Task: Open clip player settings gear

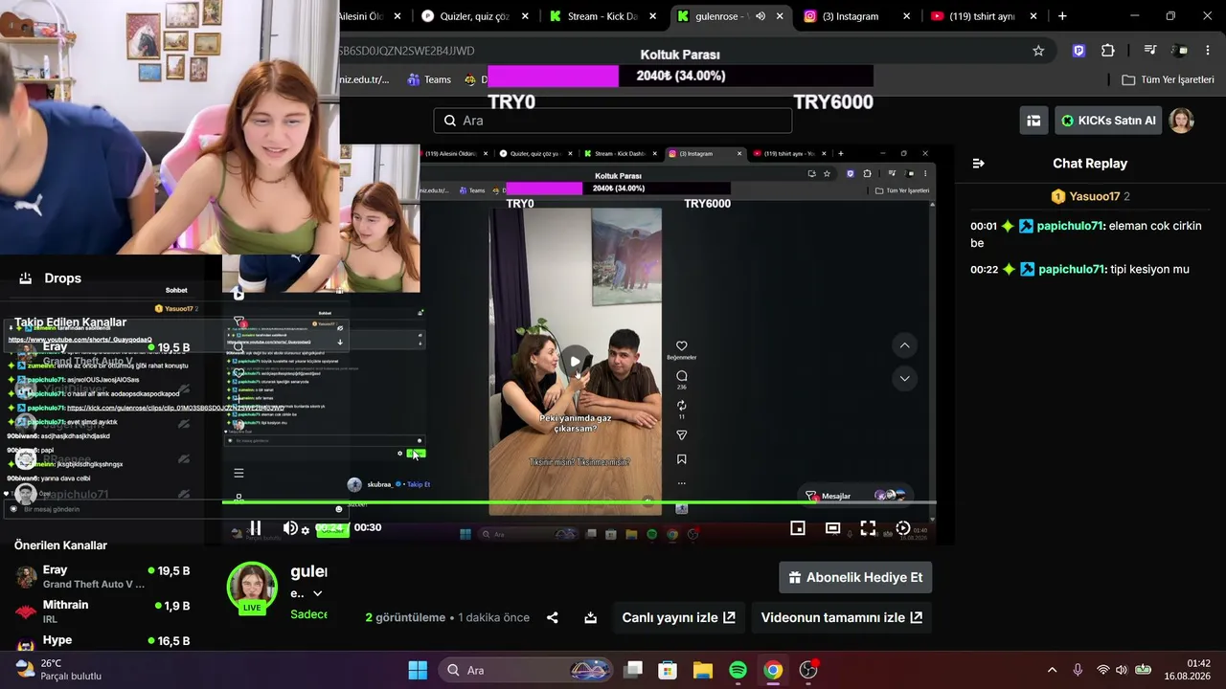Action: (306, 530)
